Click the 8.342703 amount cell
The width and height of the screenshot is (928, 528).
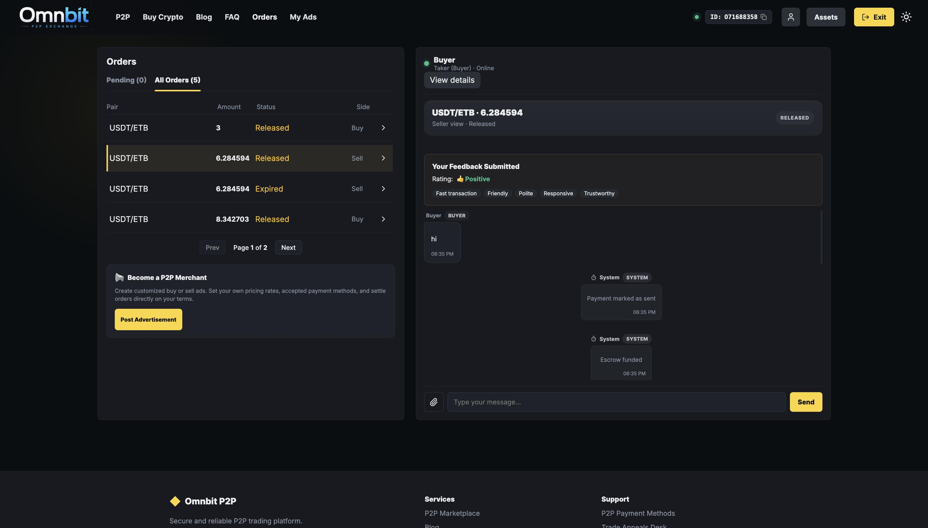[x=232, y=219]
